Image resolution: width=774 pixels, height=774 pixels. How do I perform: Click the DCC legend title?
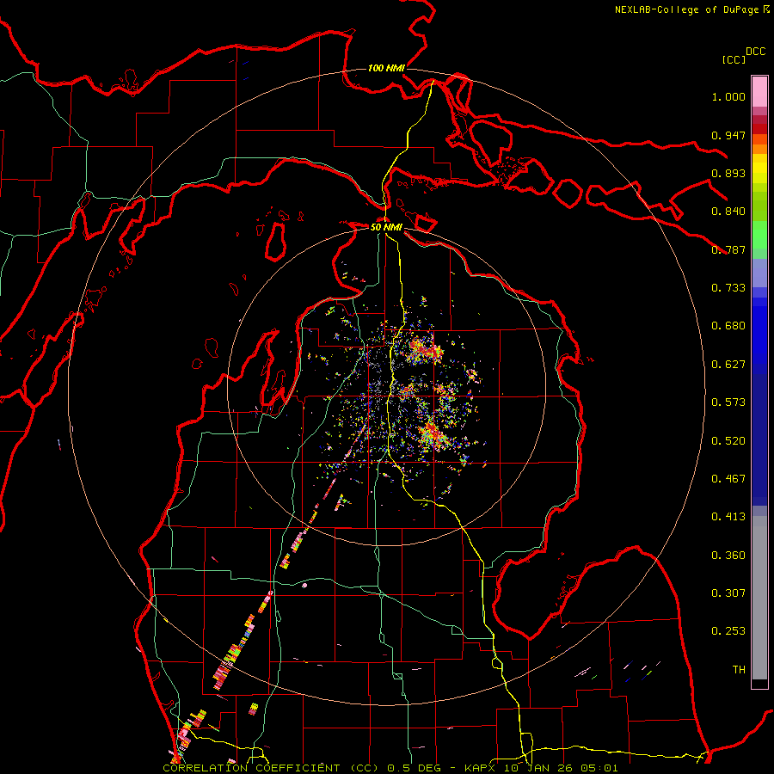point(756,52)
